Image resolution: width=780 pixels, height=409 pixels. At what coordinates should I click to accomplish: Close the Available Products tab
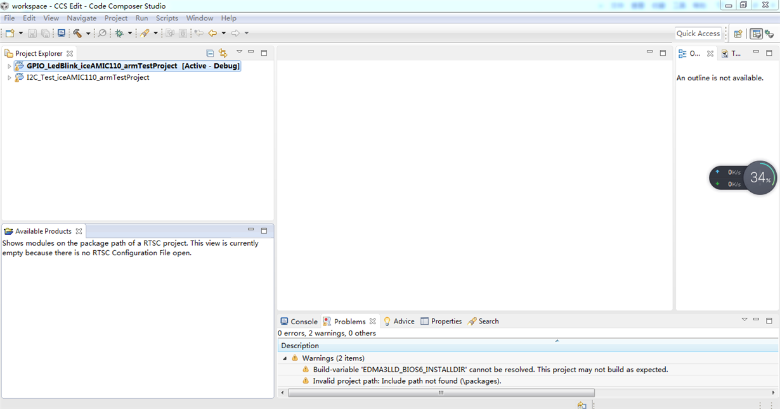click(x=79, y=231)
